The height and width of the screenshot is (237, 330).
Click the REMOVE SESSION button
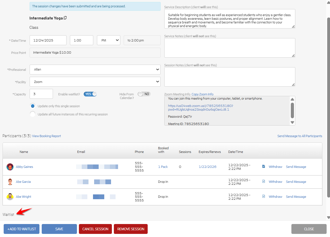131,229
